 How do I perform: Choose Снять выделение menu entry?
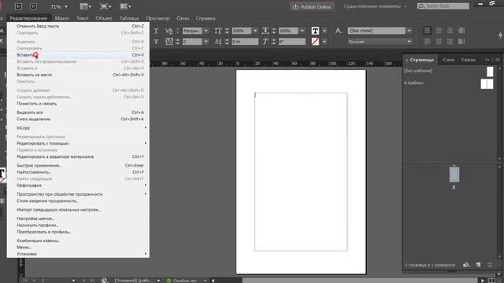coord(78,119)
